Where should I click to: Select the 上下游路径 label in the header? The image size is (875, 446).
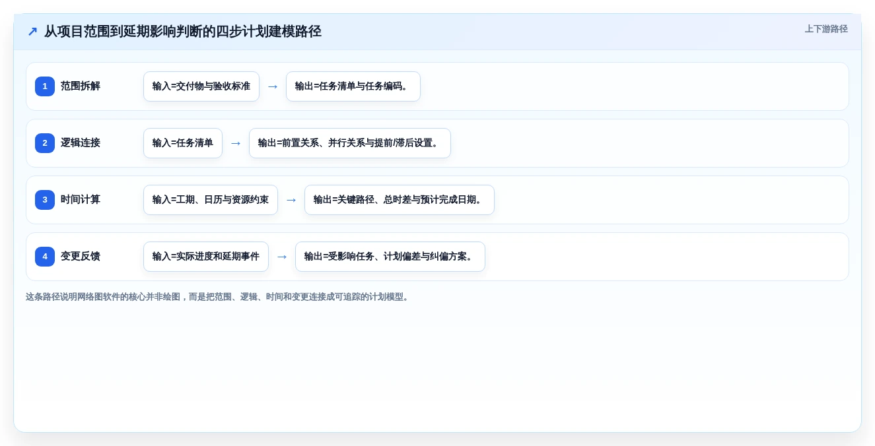click(826, 29)
